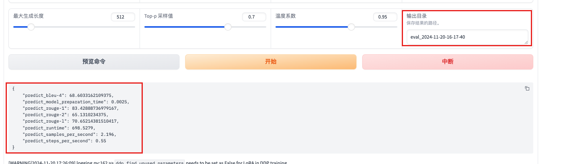Click the predict_steps_per_second result line
This screenshot has height=164, width=572.
pos(64,141)
